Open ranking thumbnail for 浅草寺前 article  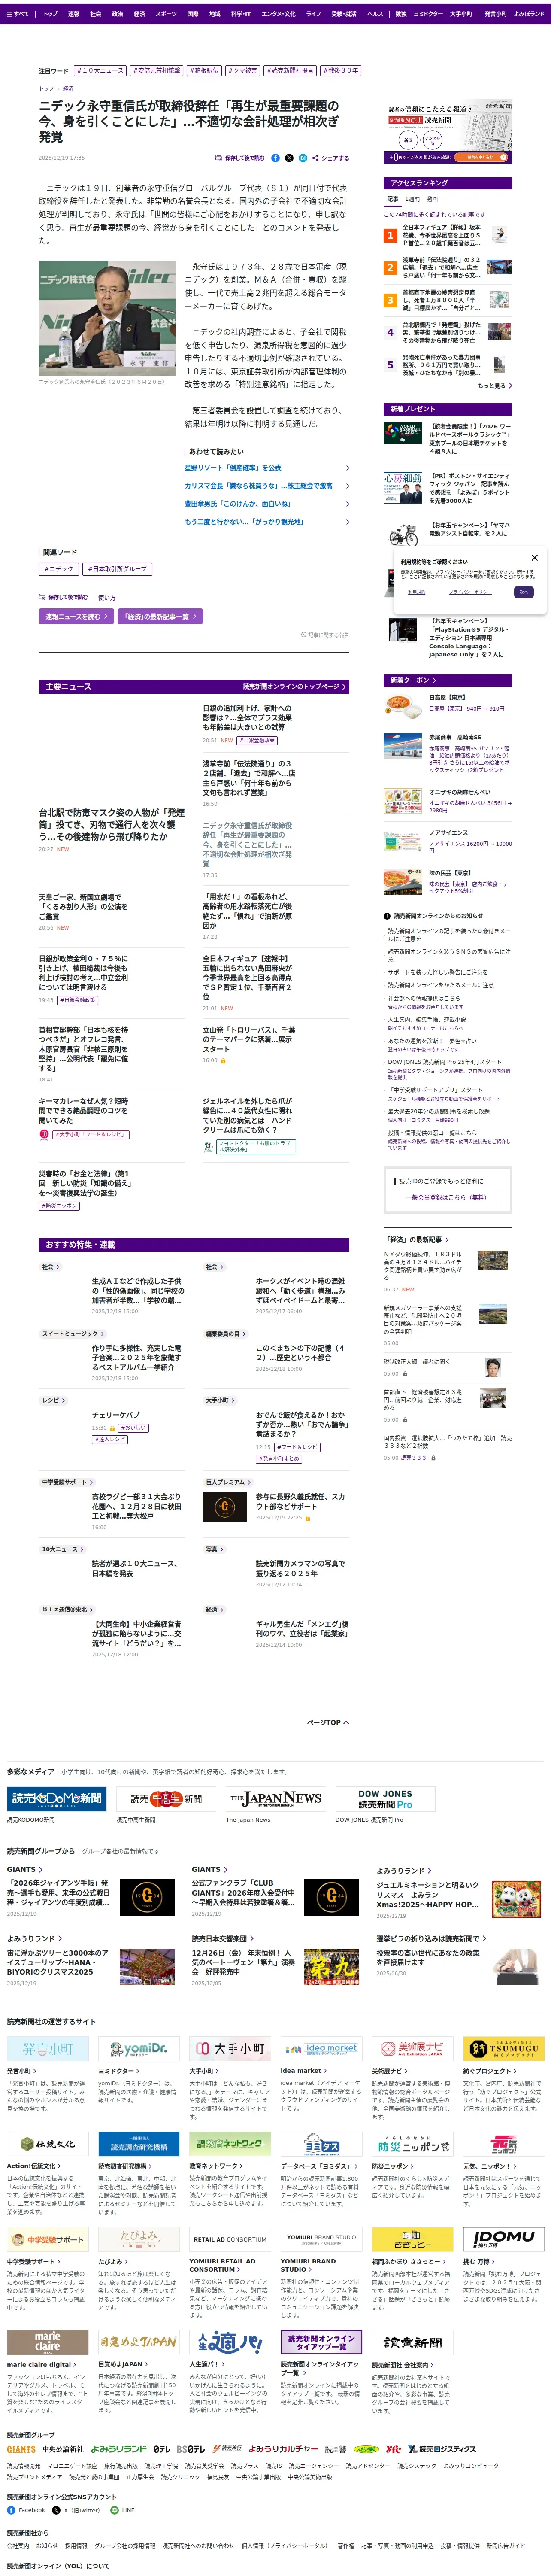[499, 267]
